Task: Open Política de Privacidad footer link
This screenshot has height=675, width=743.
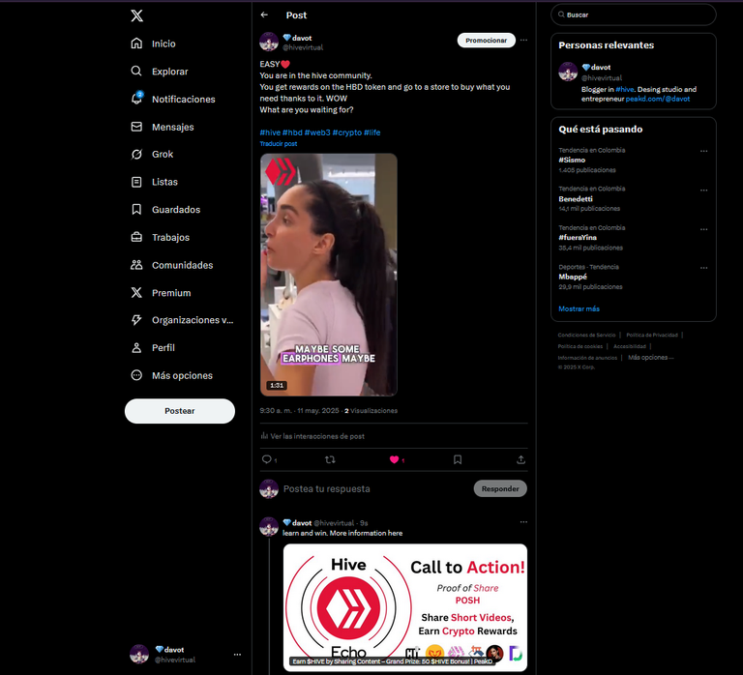Action: coord(652,335)
